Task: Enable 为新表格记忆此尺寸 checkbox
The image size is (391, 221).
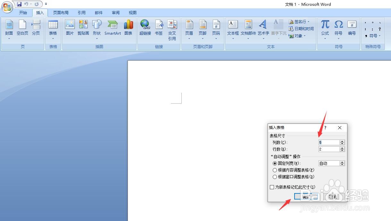Action: 272,187
